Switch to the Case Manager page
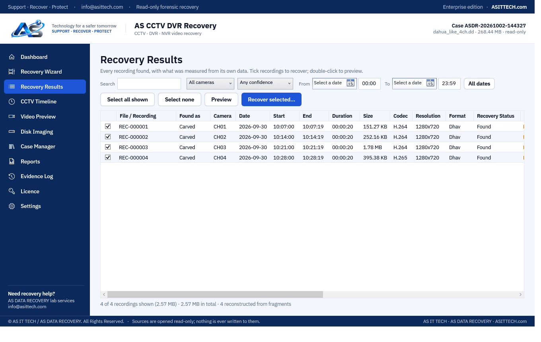This screenshot has height=342, width=541. pyautogui.click(x=45, y=146)
